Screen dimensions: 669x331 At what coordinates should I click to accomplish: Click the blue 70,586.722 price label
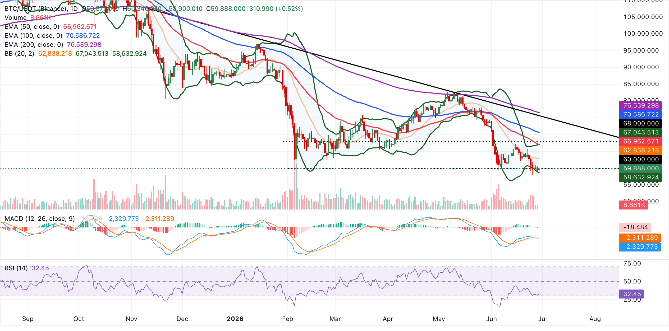tap(640, 114)
